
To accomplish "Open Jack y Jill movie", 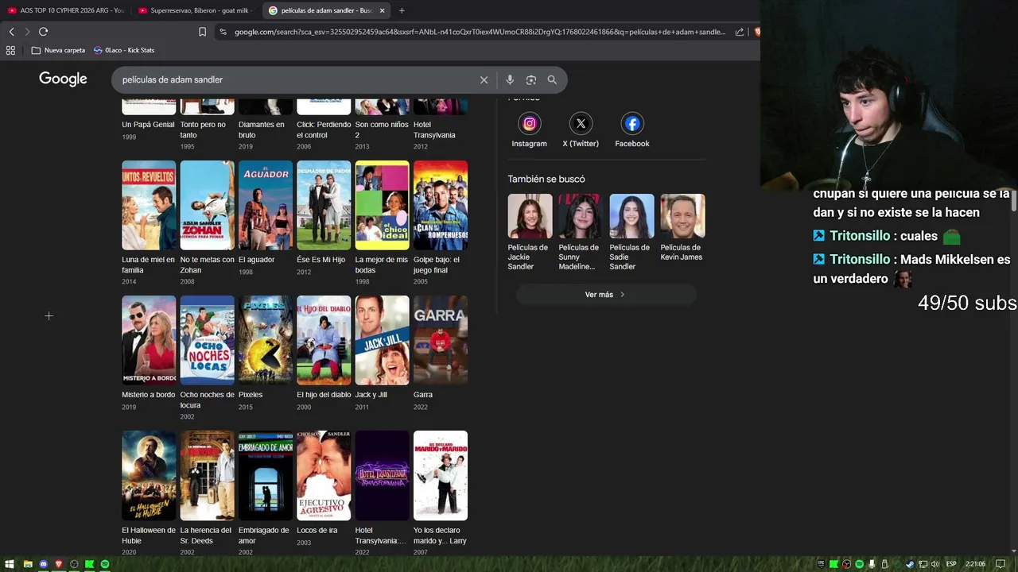I will click(x=382, y=353).
